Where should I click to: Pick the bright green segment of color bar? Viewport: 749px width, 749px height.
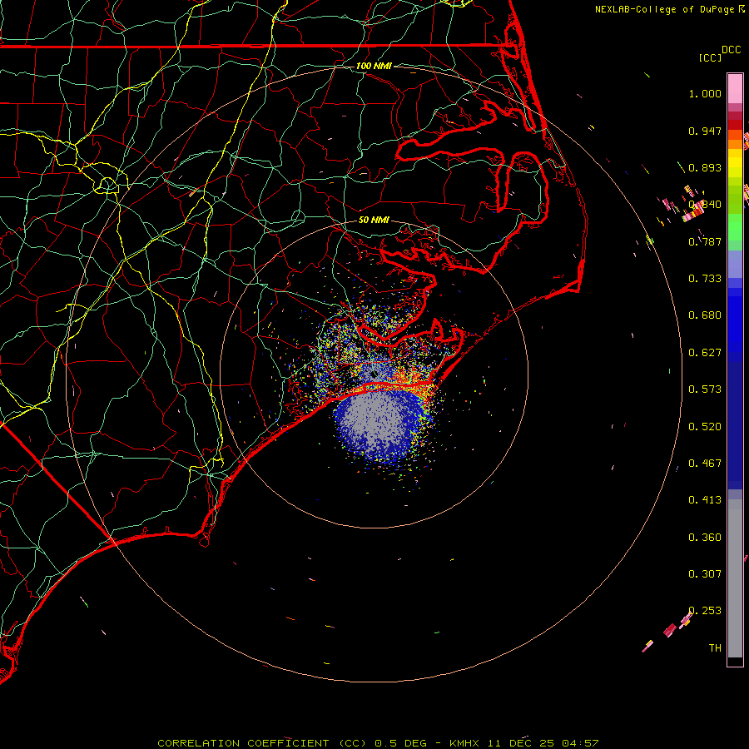[735, 228]
